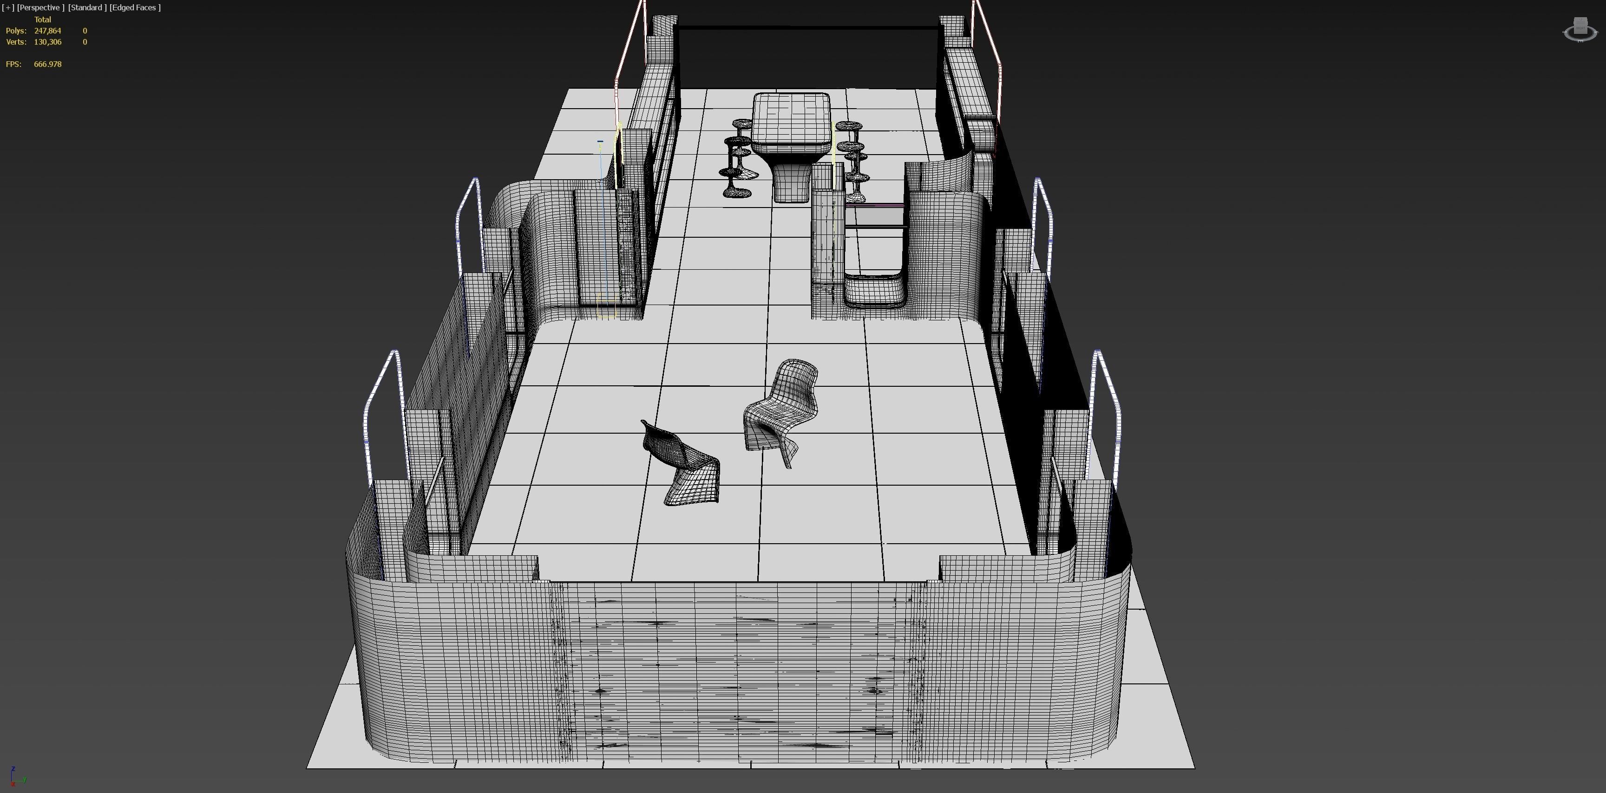This screenshot has height=793, width=1606.
Task: Click the ViewCube navigation icon
Action: click(1580, 29)
